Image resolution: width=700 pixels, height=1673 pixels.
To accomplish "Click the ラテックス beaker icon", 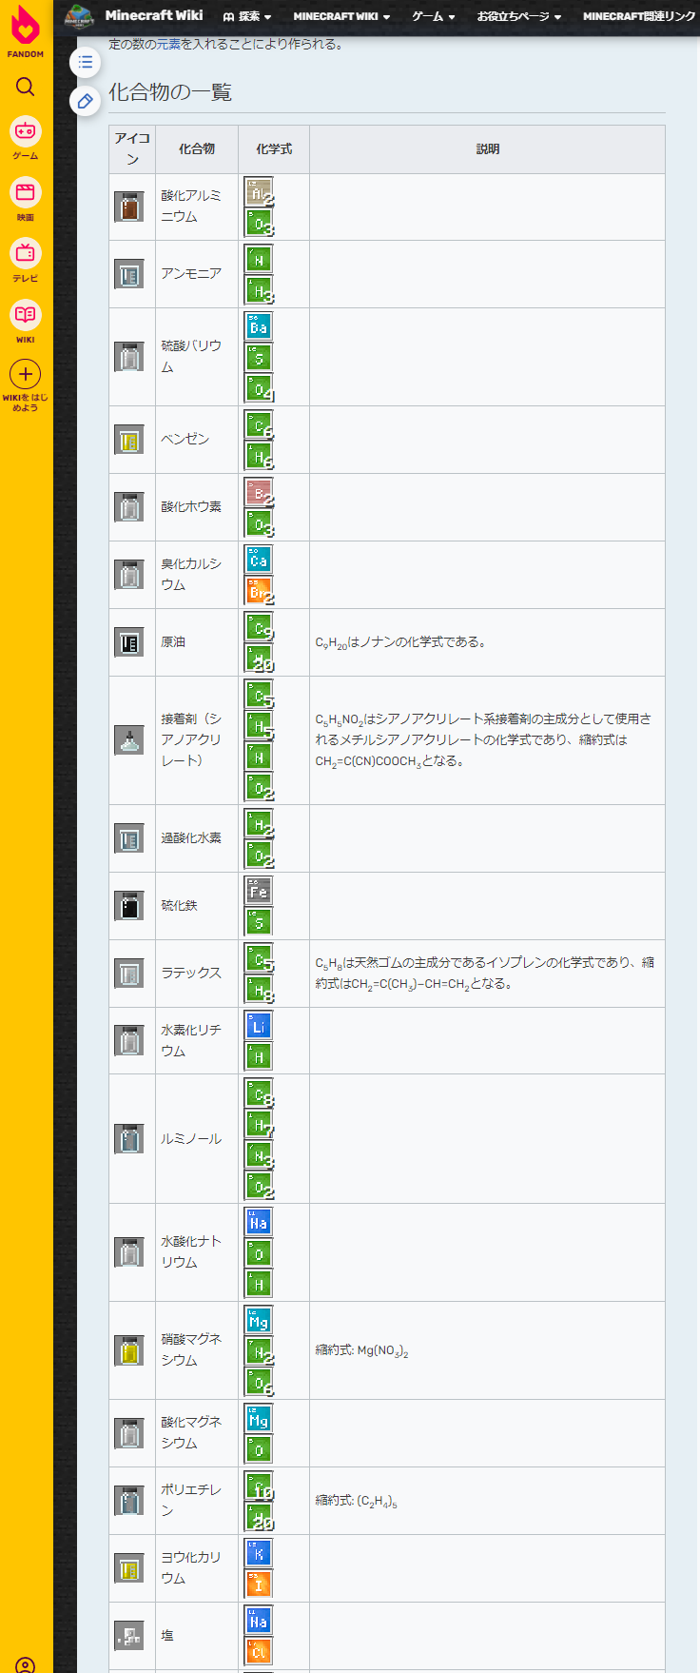I will (129, 973).
